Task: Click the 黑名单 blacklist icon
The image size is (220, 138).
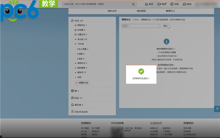Action: coord(72,105)
